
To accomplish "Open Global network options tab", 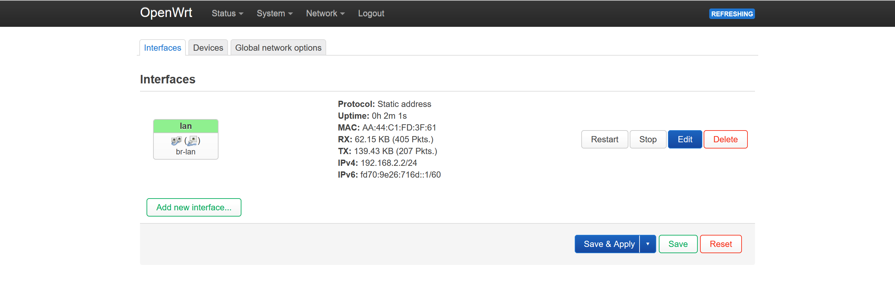I will [278, 47].
